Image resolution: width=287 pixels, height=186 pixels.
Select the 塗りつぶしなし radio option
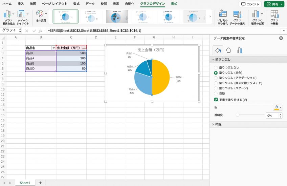click(x=216, y=68)
